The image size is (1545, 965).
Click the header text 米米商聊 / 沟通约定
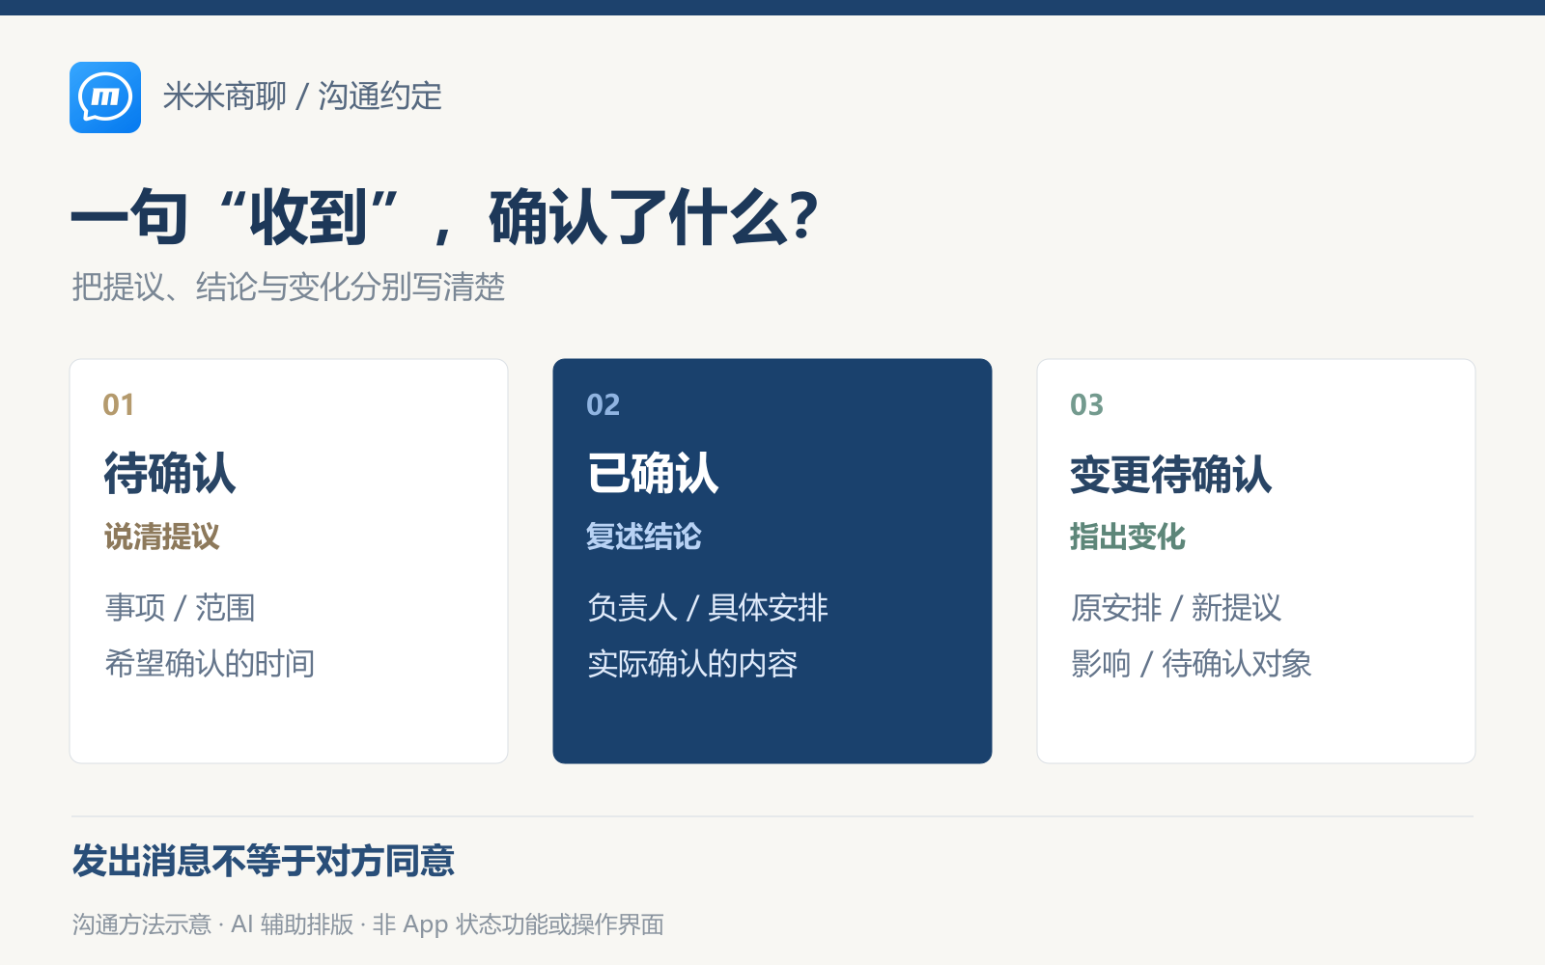302,96
